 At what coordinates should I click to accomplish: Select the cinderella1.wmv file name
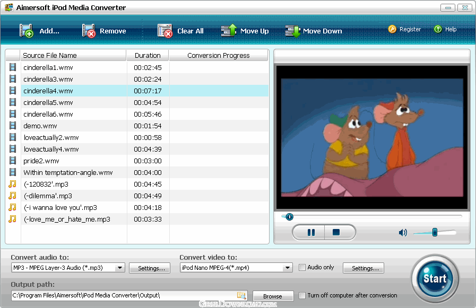tap(48, 68)
